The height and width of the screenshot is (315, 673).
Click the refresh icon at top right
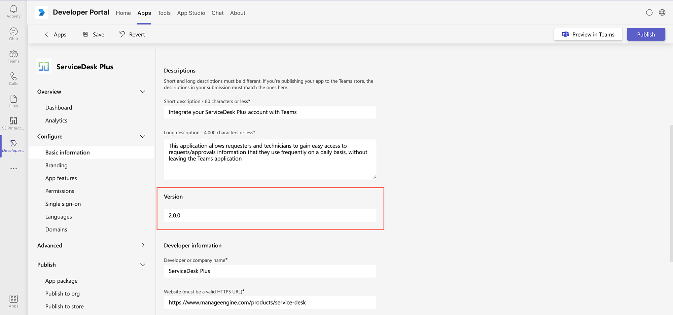click(649, 12)
